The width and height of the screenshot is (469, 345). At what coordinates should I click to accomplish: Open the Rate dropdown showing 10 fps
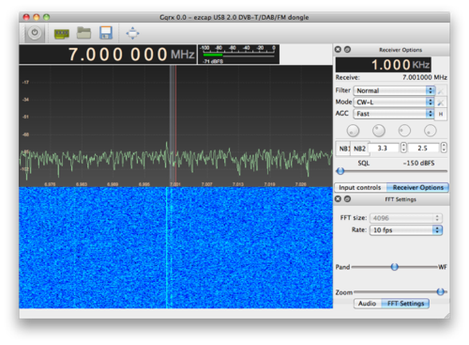(406, 230)
